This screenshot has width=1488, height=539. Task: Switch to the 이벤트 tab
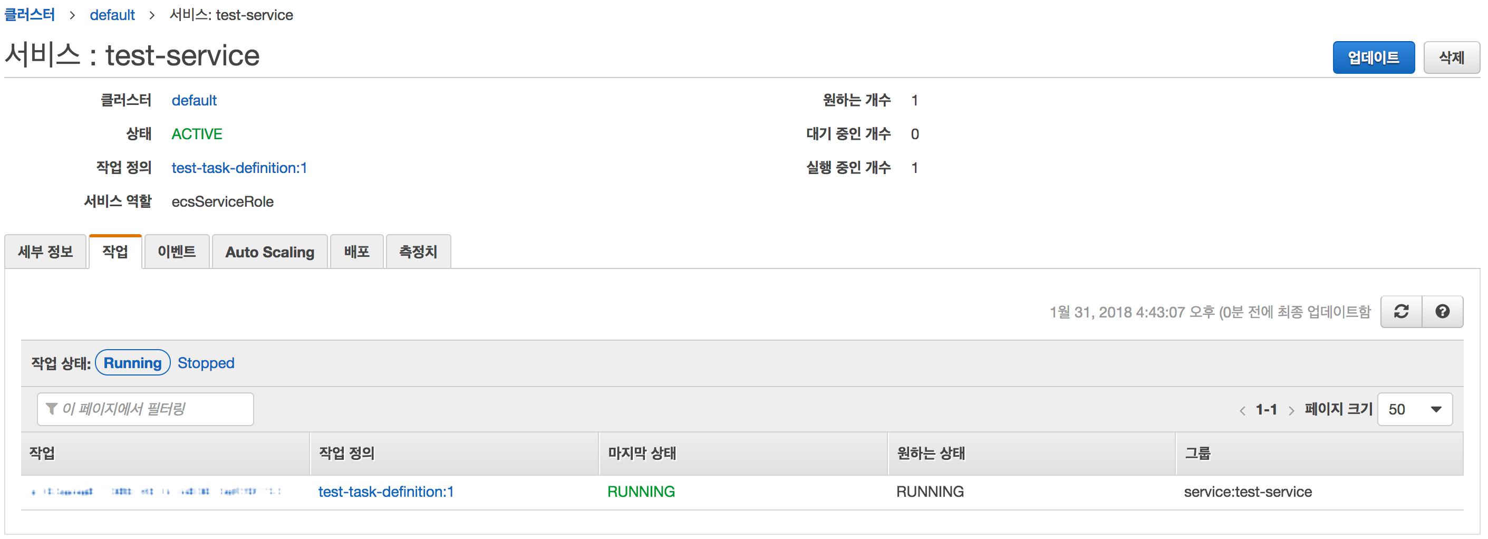[177, 252]
